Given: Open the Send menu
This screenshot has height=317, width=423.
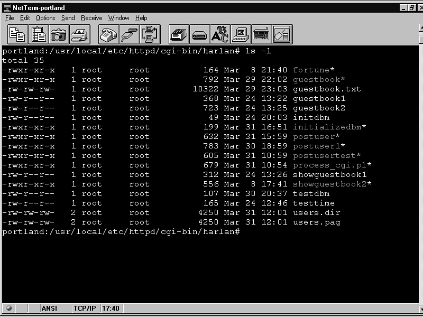Looking at the screenshot, I should point(68,18).
